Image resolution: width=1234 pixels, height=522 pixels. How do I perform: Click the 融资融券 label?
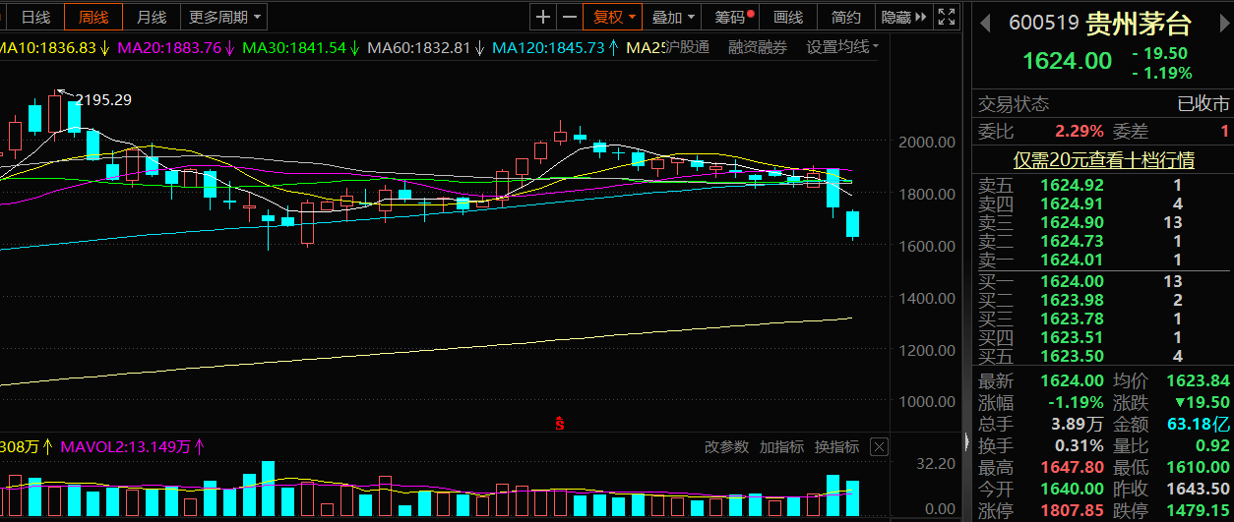click(x=757, y=47)
